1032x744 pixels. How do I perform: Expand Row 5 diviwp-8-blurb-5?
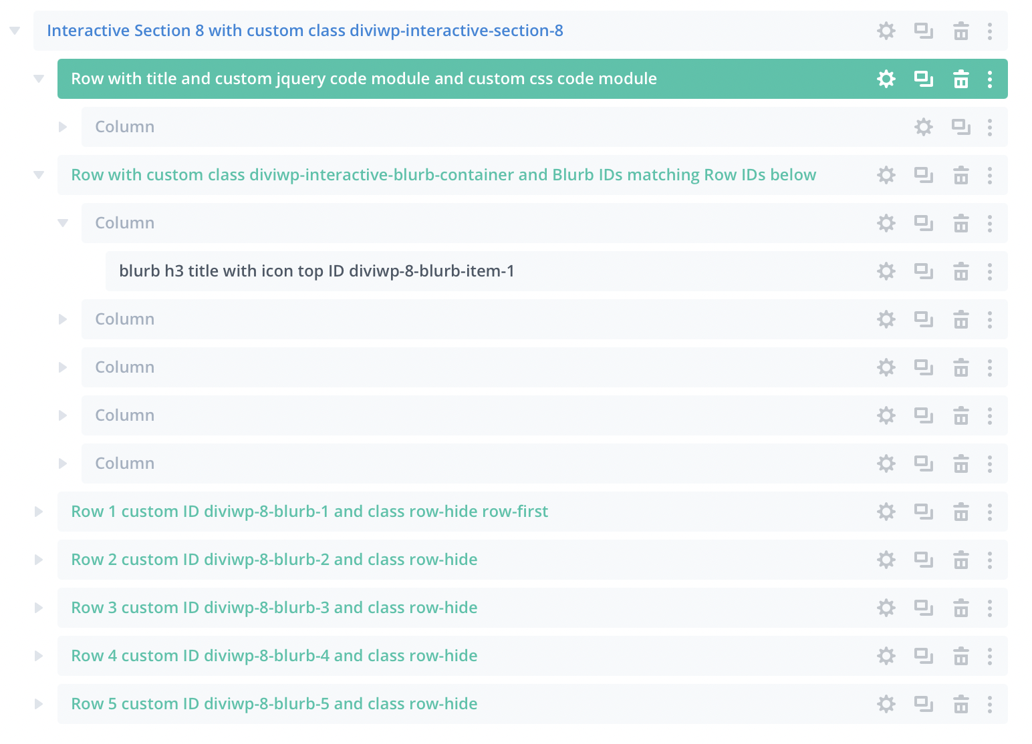[39, 704]
